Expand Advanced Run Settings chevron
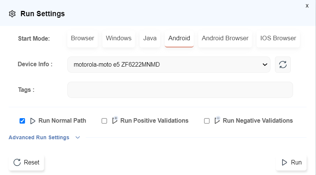 pyautogui.click(x=77, y=137)
